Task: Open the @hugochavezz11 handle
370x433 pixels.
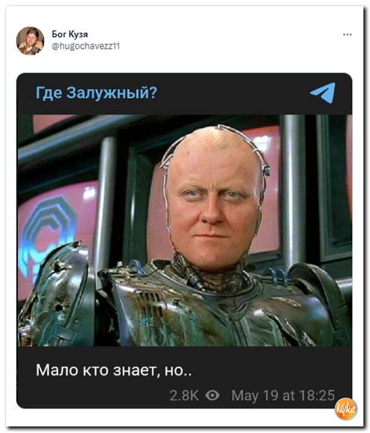Action: [86, 46]
